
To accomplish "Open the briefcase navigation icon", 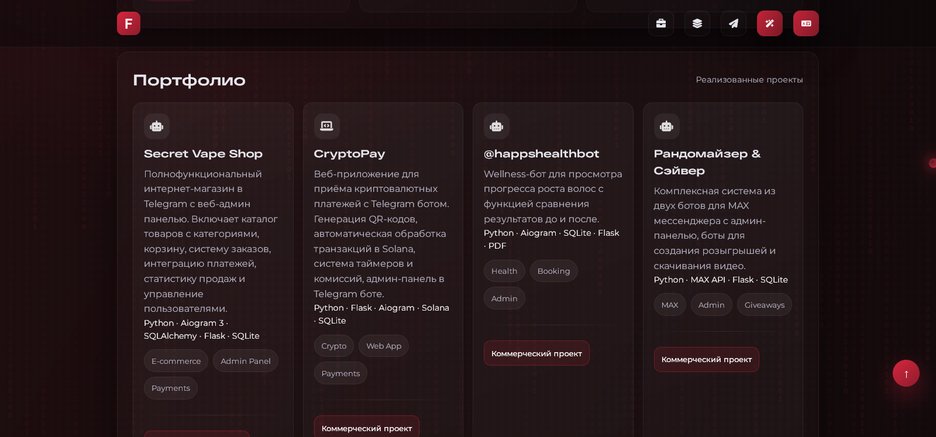I will click(661, 23).
